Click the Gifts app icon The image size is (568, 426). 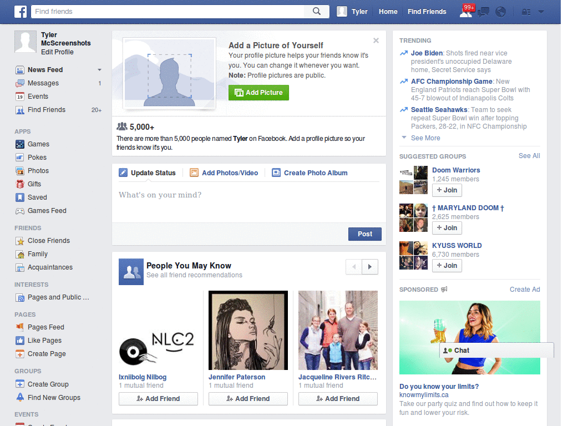click(x=20, y=184)
